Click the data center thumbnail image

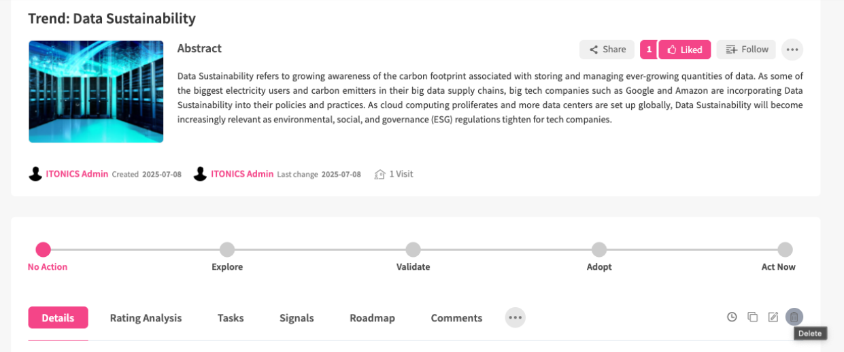96,92
